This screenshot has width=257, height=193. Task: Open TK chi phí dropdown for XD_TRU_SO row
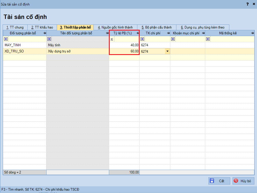coord(167,51)
